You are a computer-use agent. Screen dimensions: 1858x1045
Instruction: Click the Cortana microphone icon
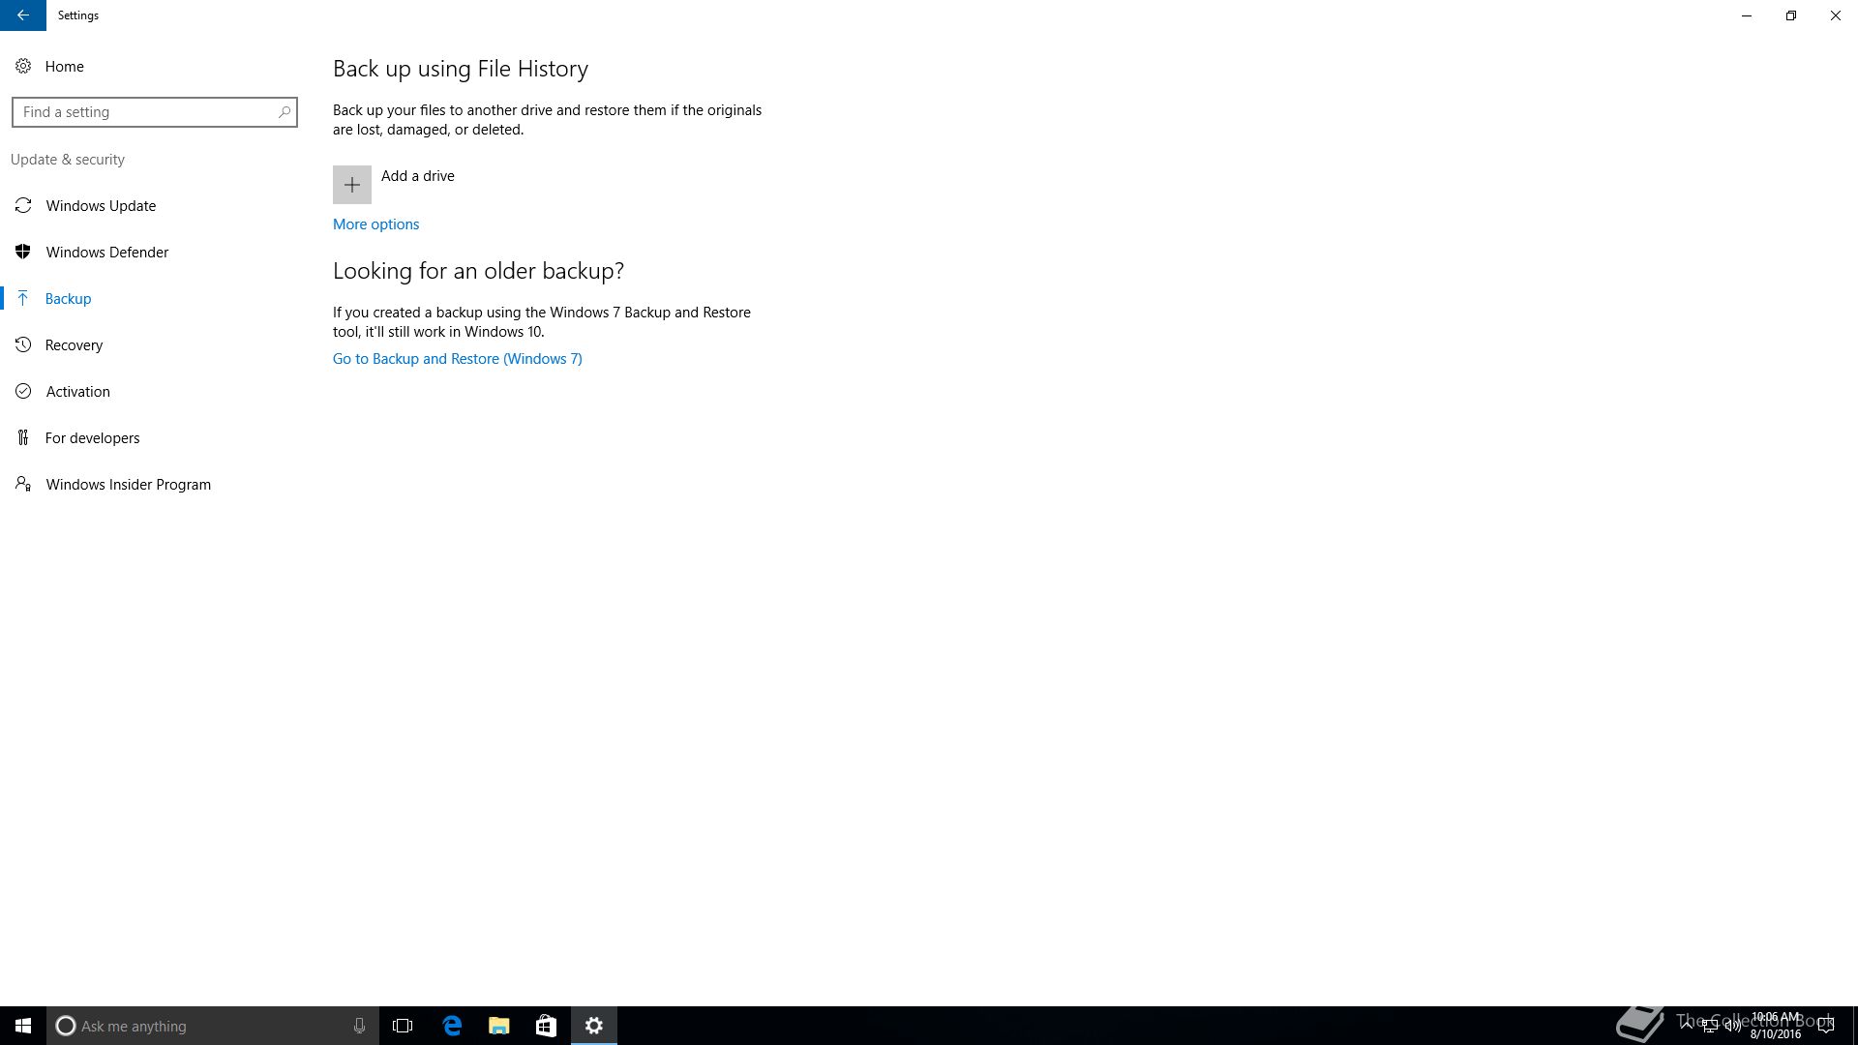359,1026
